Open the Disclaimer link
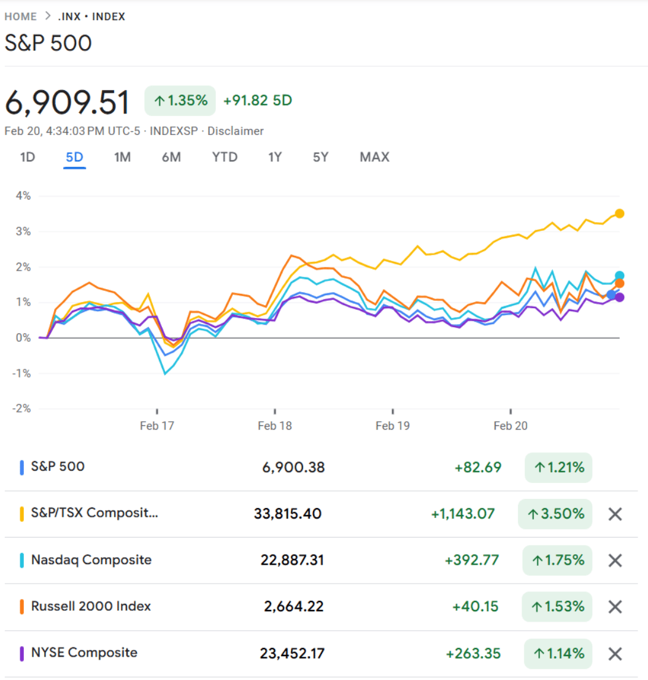This screenshot has height=680, width=648. point(236,131)
